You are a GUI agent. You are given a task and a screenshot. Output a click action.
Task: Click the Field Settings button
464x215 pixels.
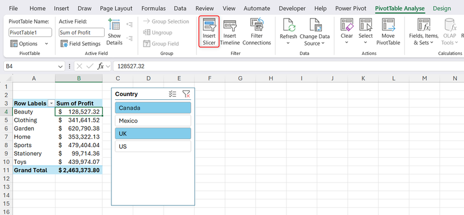pyautogui.click(x=81, y=44)
